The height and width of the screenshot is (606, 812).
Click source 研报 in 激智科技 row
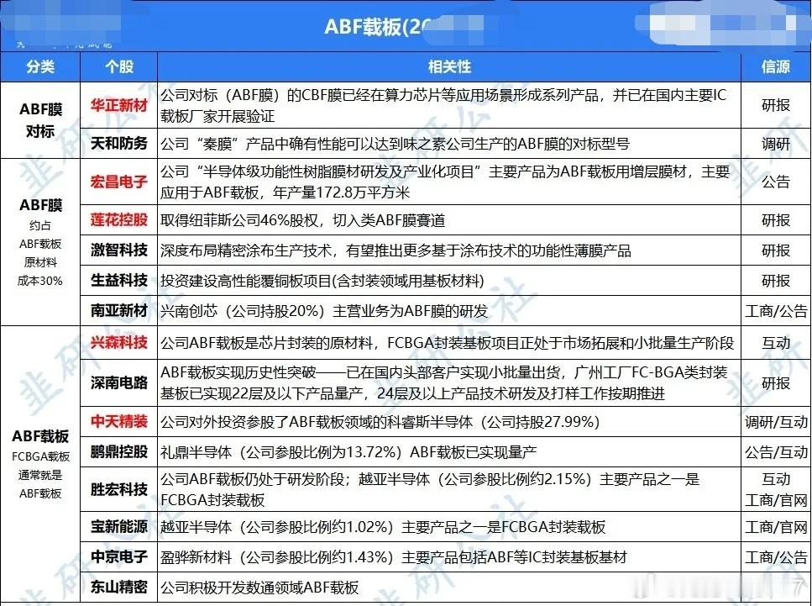click(775, 250)
